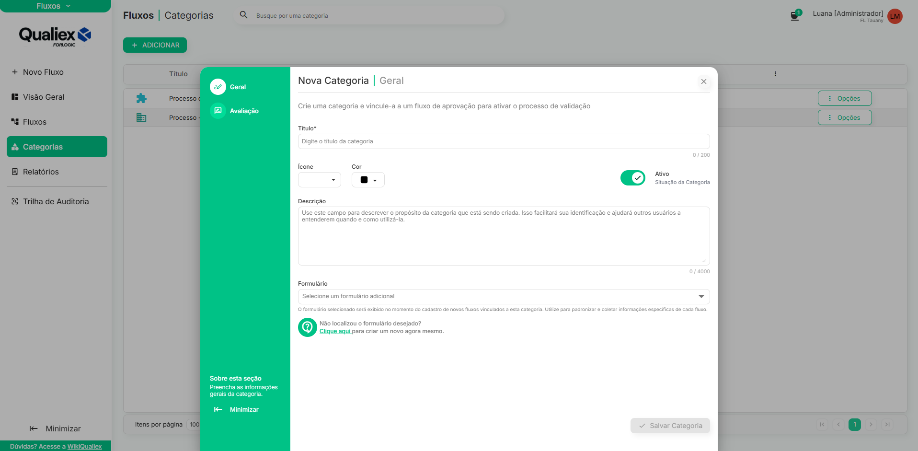Viewport: 918px width, 451px height.
Task: Click the puzzle piece category icon
Action: (141, 98)
